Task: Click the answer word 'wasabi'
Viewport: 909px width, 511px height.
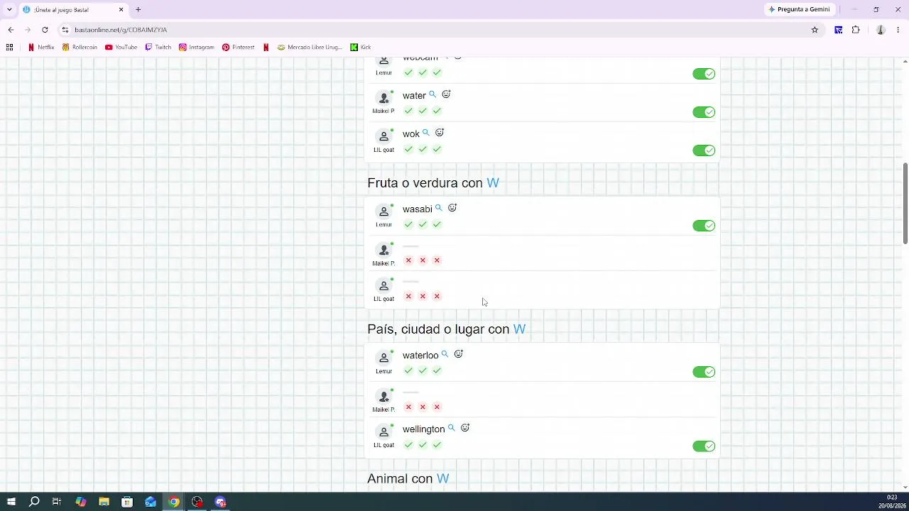Action: 418,209
